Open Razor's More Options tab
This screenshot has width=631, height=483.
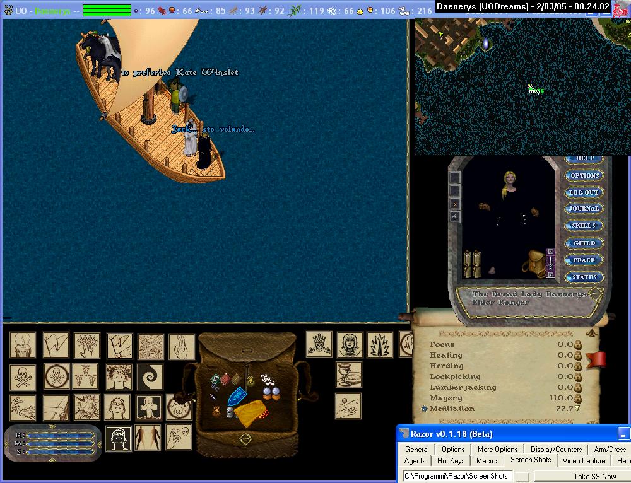[497, 449]
